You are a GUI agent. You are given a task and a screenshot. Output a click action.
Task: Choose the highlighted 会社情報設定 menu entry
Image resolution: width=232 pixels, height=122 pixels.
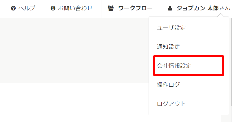174,66
